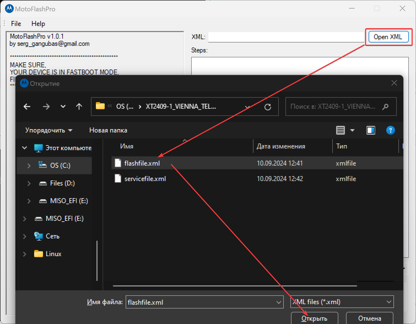Screen dimensions: 416x324
Task: Open the view options dropdown arrow
Action: [x=352, y=130]
